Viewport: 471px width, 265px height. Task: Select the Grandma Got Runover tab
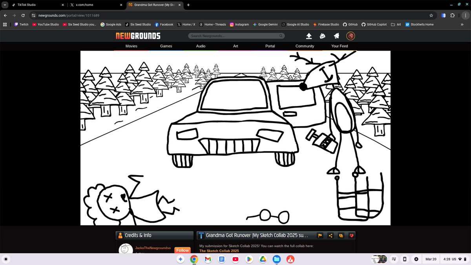tap(154, 5)
